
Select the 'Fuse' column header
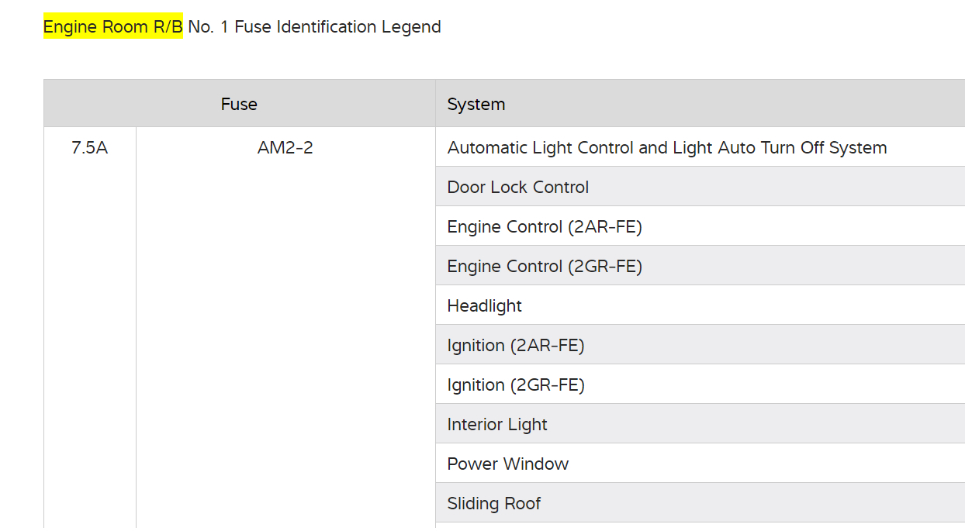tap(239, 104)
